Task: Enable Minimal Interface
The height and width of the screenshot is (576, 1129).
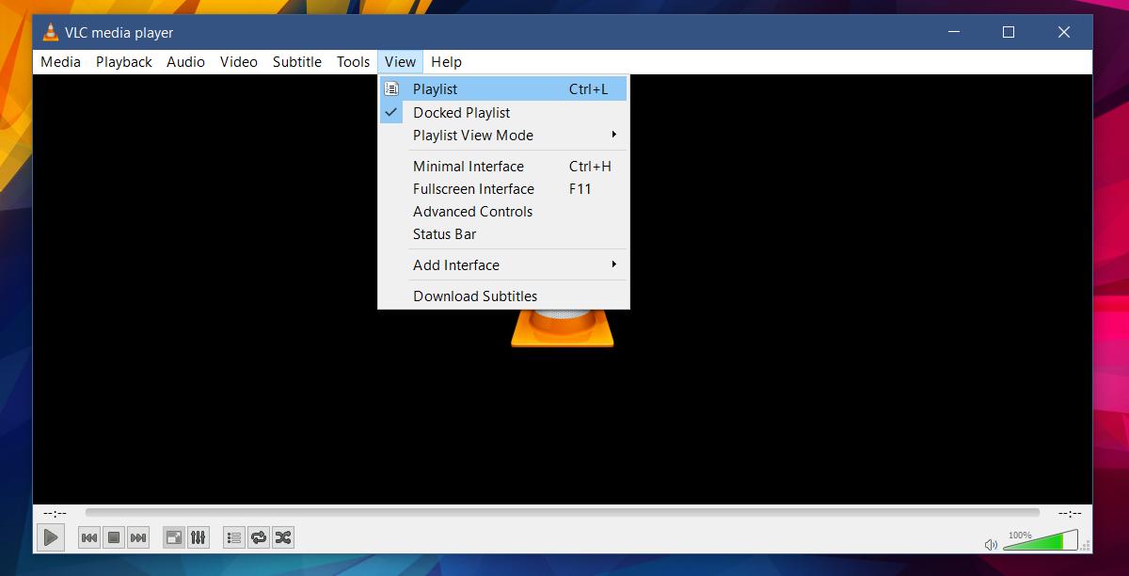Action: pos(503,166)
